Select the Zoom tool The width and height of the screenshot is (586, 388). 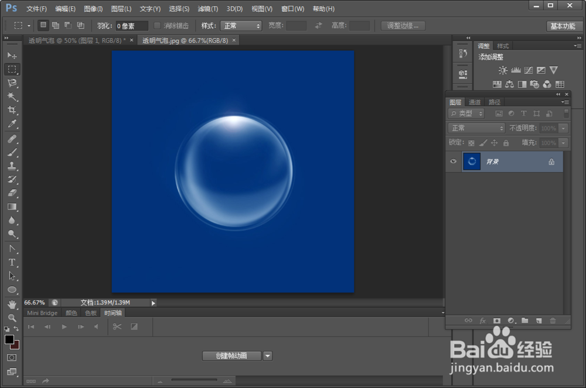[12, 318]
